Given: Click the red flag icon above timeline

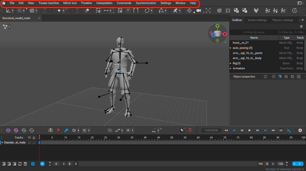Looking at the screenshot, I should click(59, 130).
